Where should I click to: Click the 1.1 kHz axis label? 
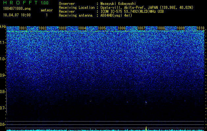3,43
